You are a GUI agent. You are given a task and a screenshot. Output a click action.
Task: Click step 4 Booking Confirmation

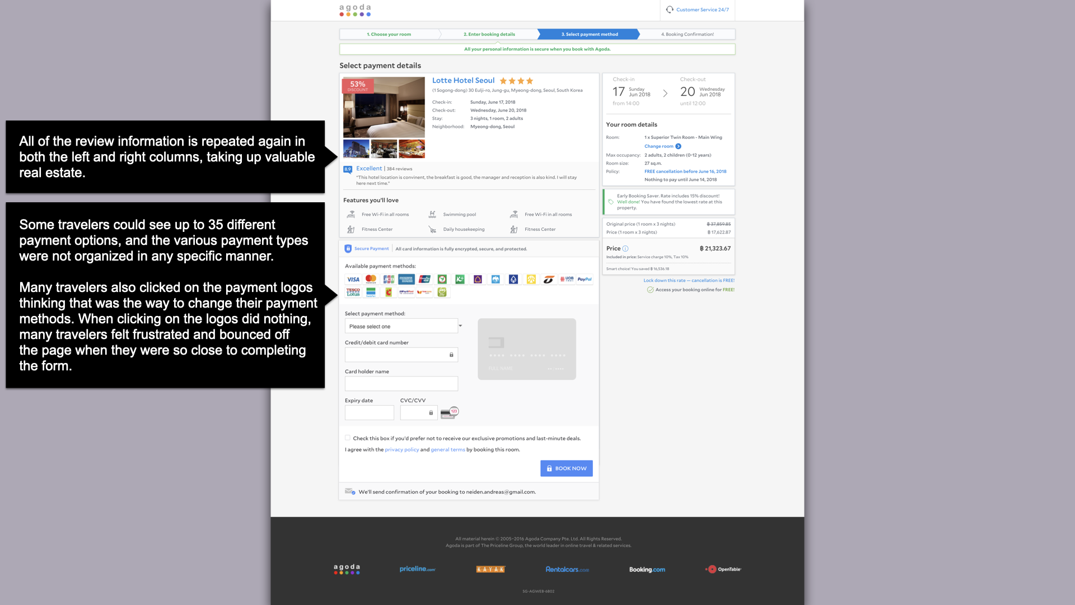pos(688,34)
